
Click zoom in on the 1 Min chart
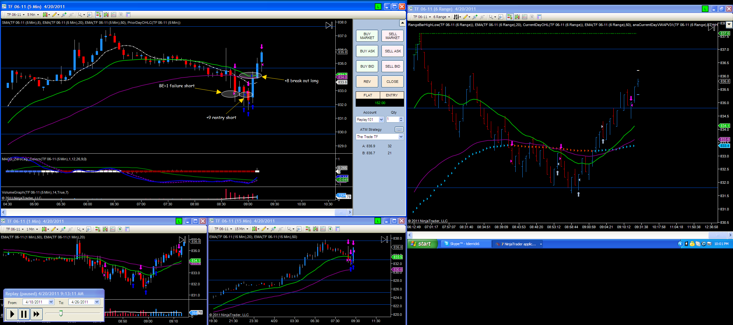tap(63, 229)
